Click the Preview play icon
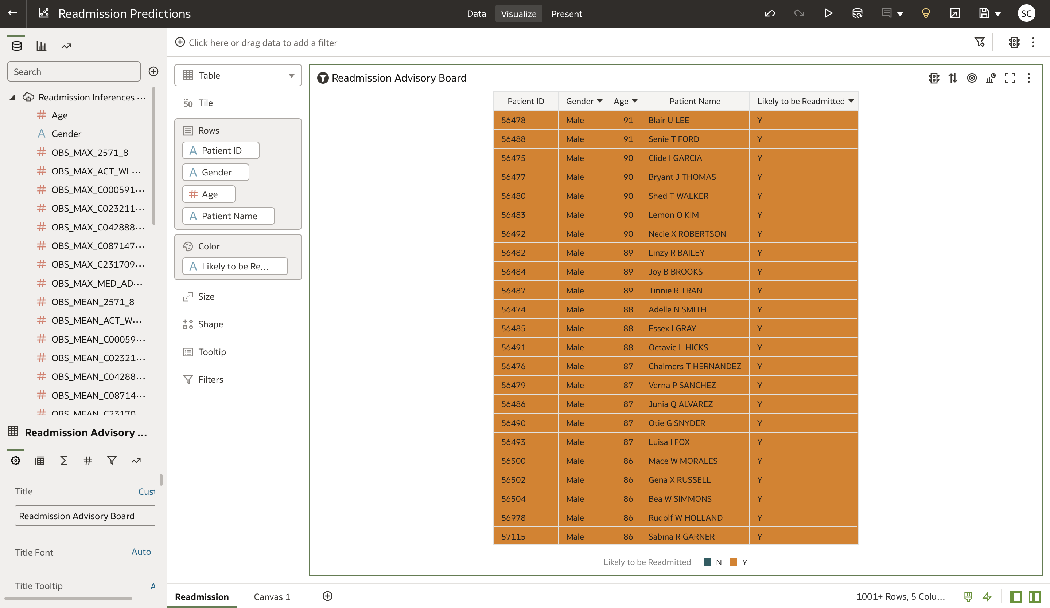Viewport: 1050px width, 608px height. (x=828, y=13)
